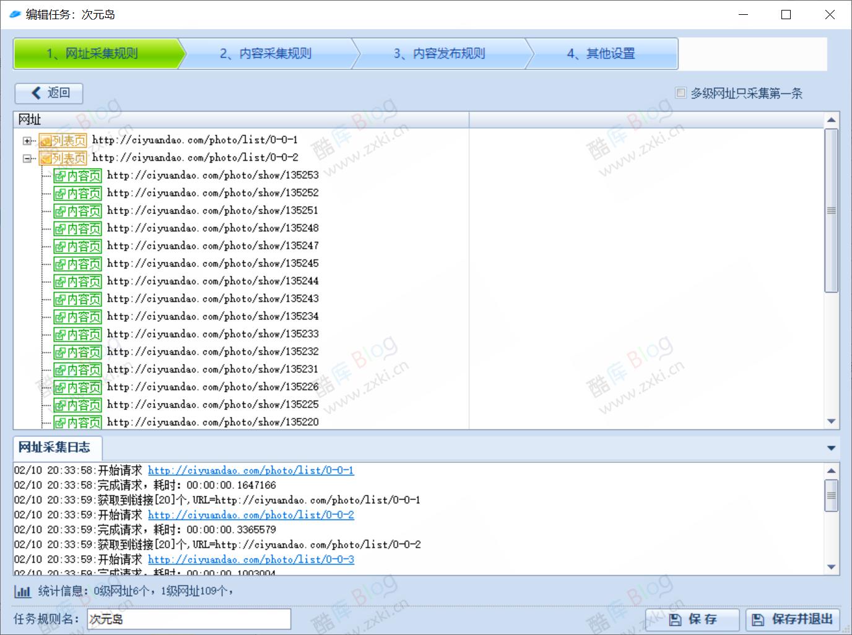Click the 列表页 icon for list/0-0-1
This screenshot has width=852, height=635.
(64, 140)
